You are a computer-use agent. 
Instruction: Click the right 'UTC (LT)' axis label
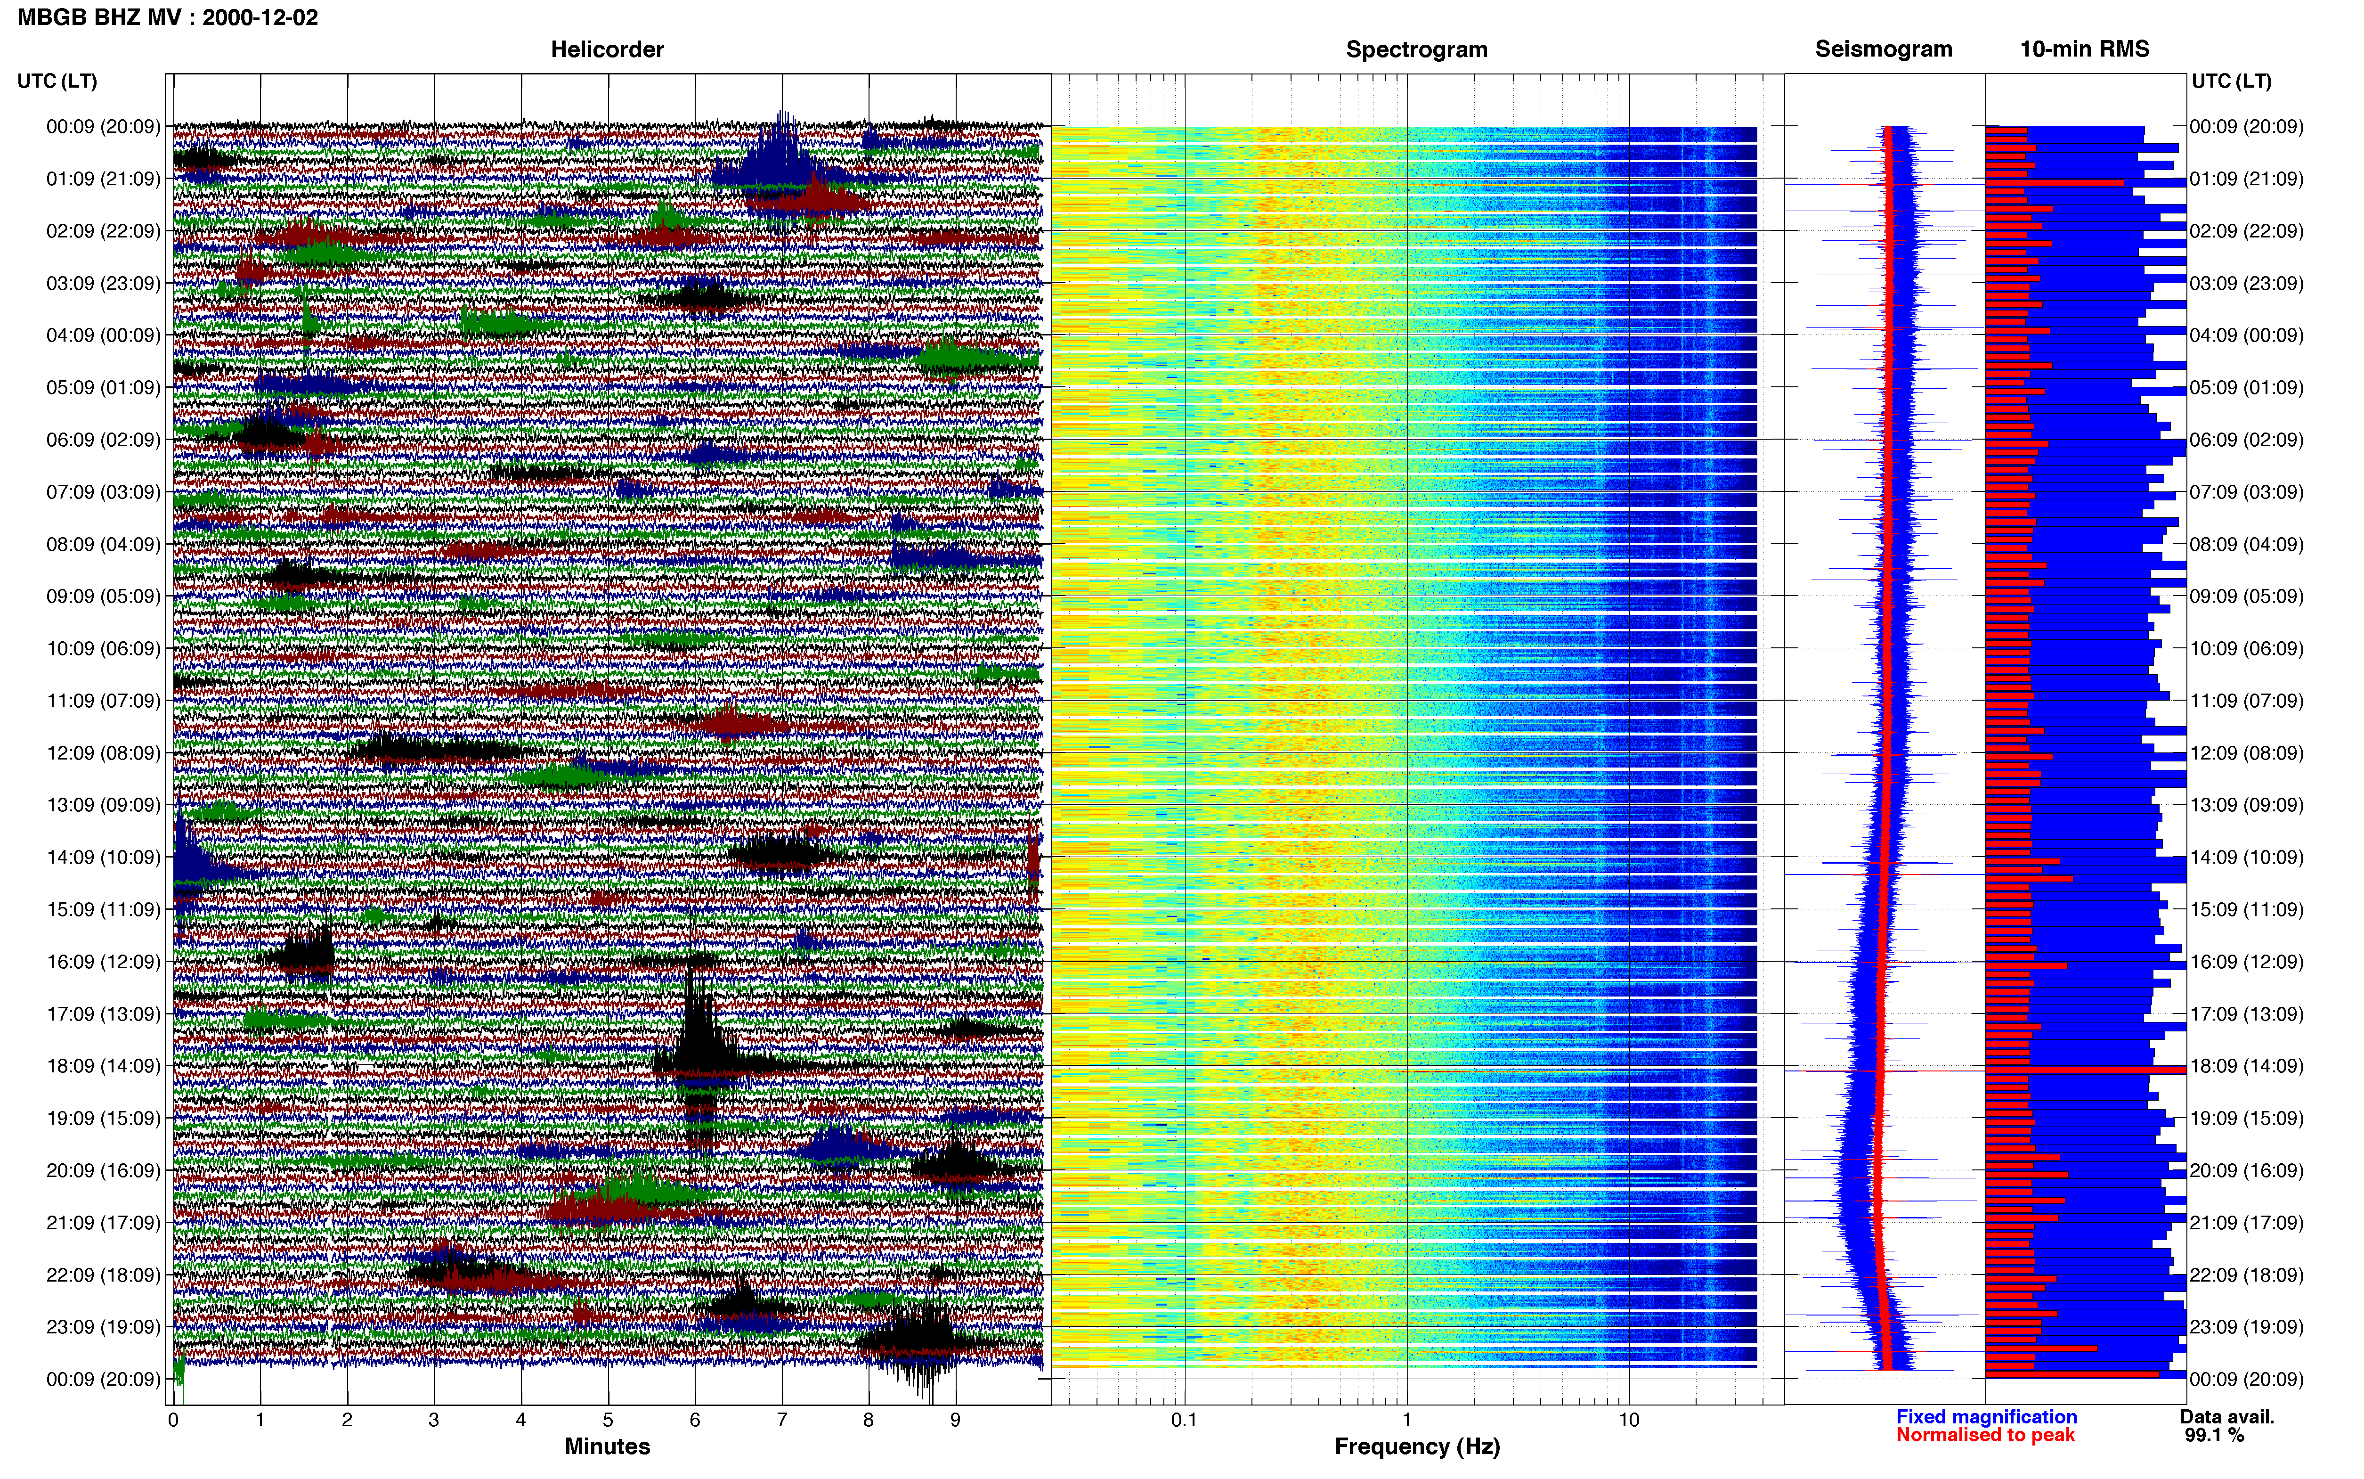(2232, 81)
